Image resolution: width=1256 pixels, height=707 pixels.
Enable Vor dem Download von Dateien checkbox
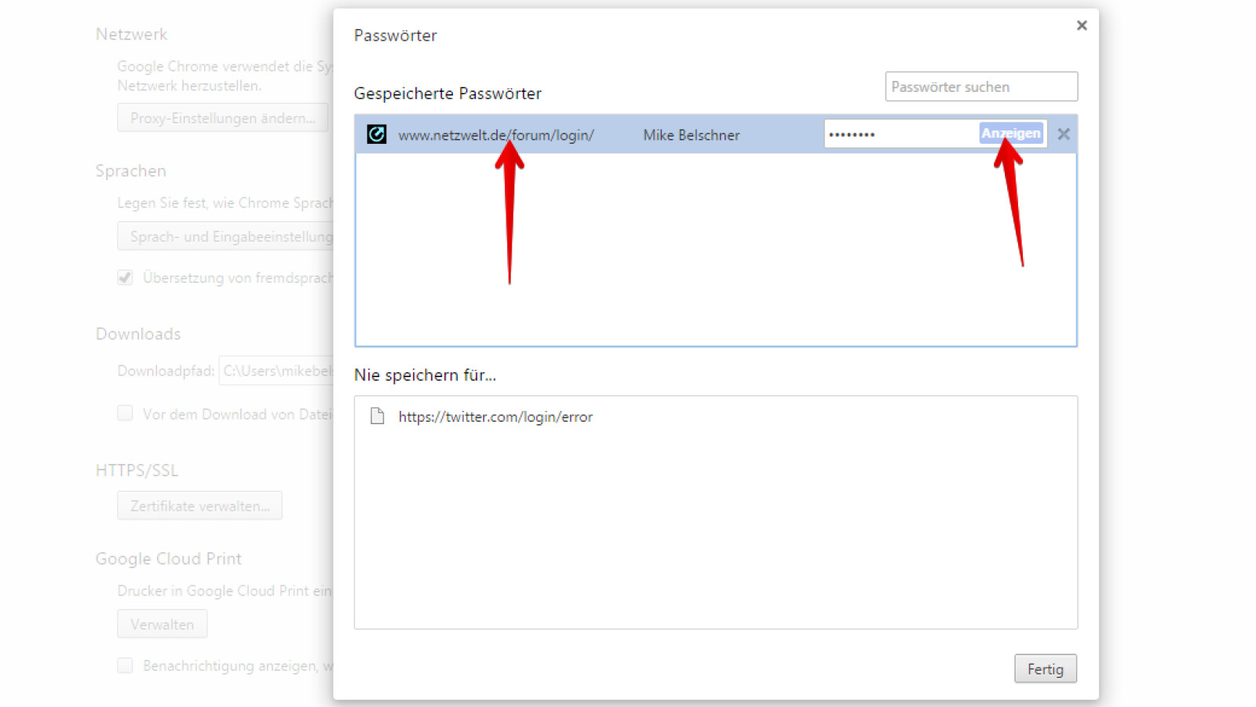(125, 413)
